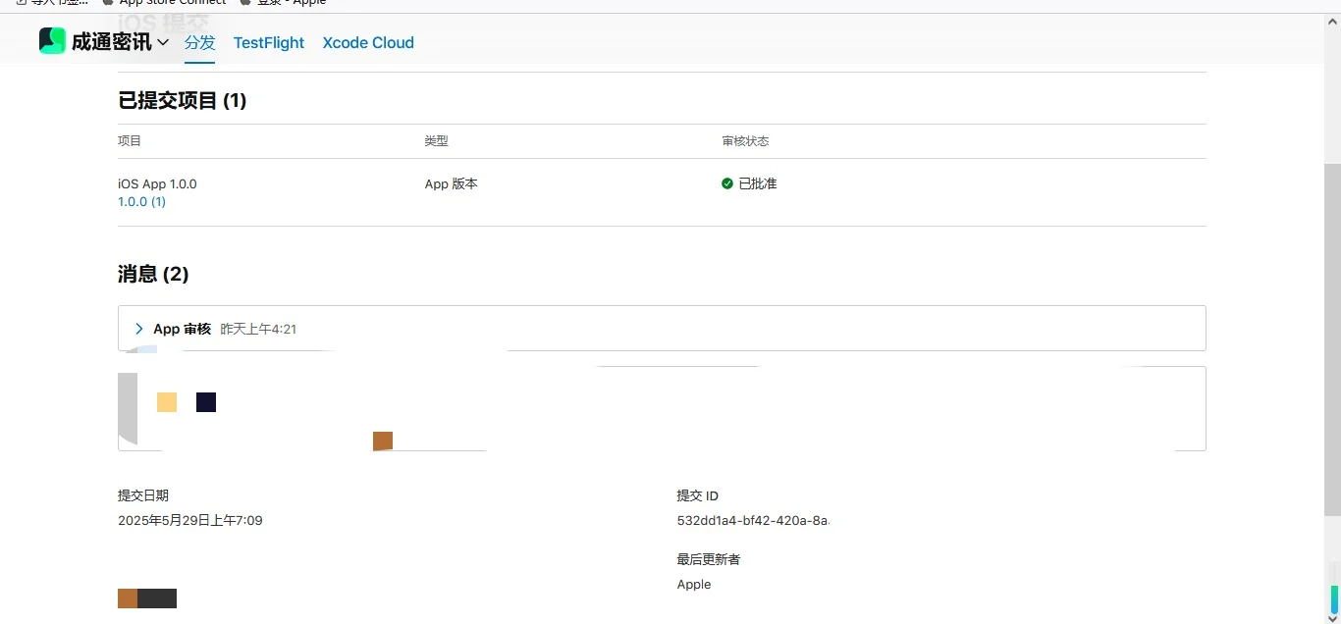Select the iOS App 1.0.0 item text
1341x624 pixels.
[157, 183]
